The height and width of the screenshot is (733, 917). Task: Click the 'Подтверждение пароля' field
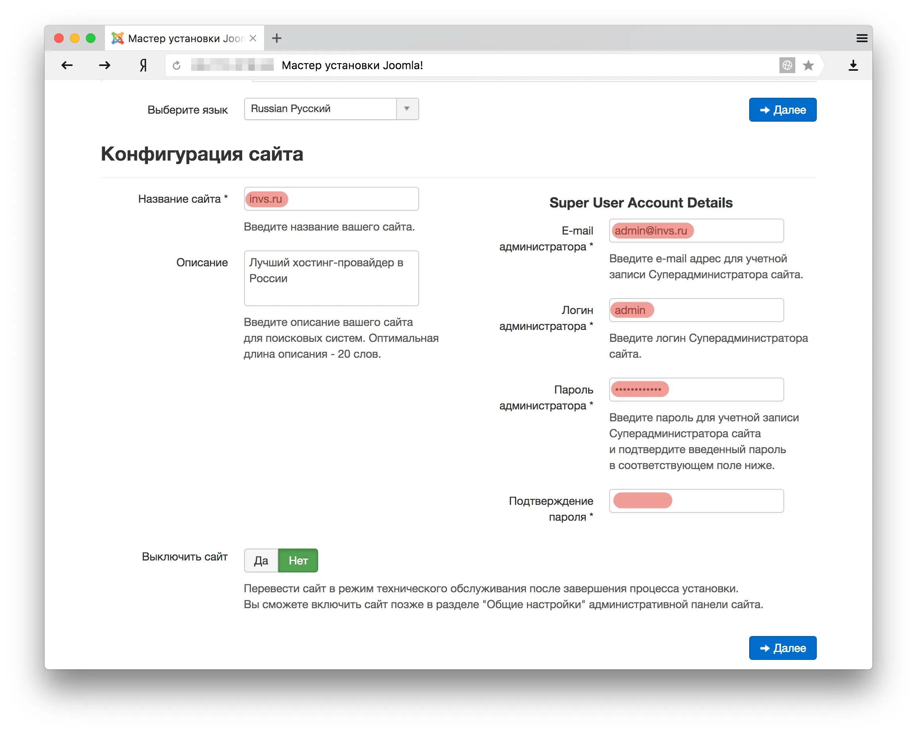coord(696,500)
